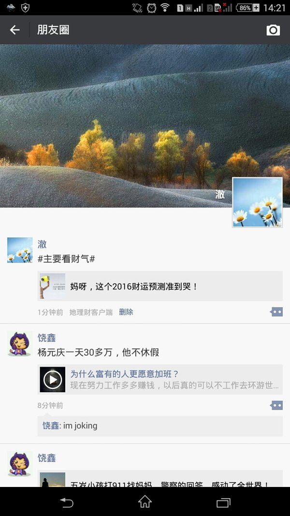Open the camera to post a moment

273,30
